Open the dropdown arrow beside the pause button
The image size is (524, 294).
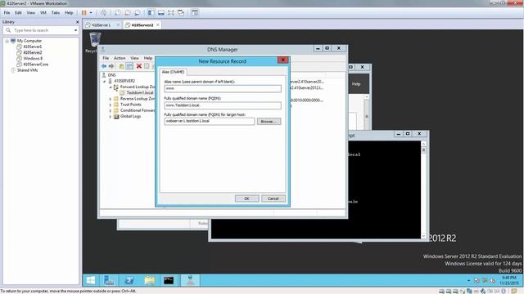click(x=91, y=13)
